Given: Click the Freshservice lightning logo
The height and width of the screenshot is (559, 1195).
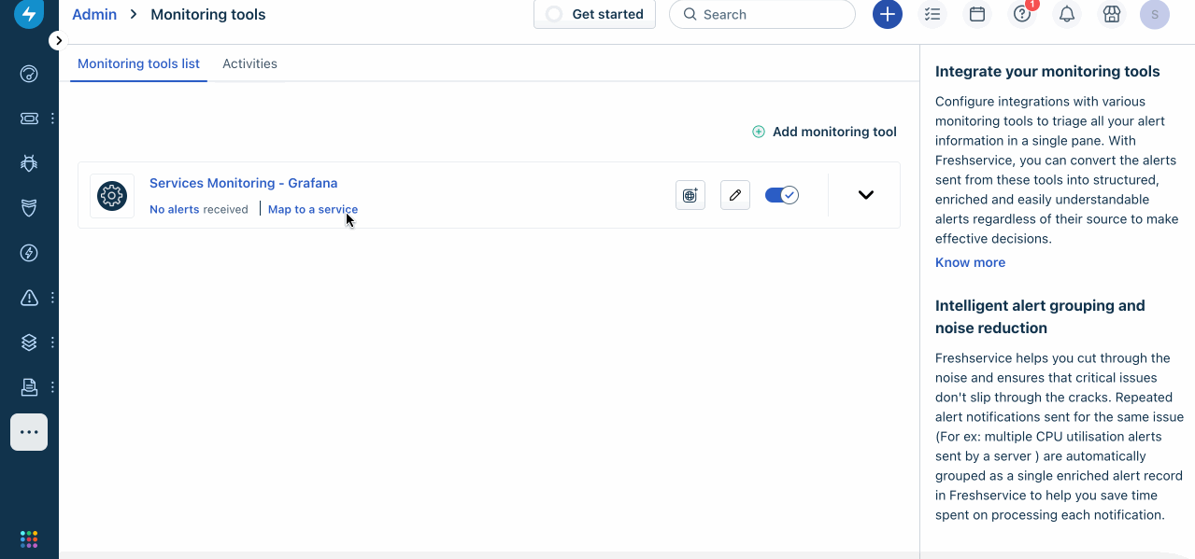Looking at the screenshot, I should (x=29, y=15).
